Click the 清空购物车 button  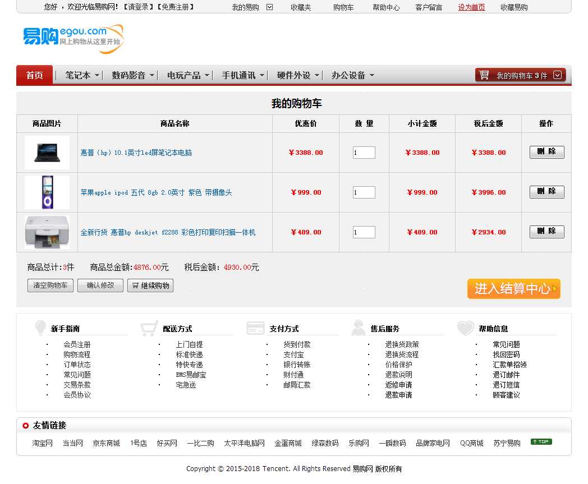[x=50, y=285]
